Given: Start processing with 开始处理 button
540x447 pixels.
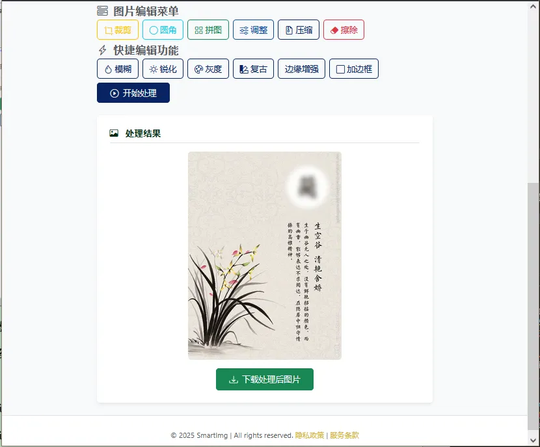Looking at the screenshot, I should click(133, 93).
